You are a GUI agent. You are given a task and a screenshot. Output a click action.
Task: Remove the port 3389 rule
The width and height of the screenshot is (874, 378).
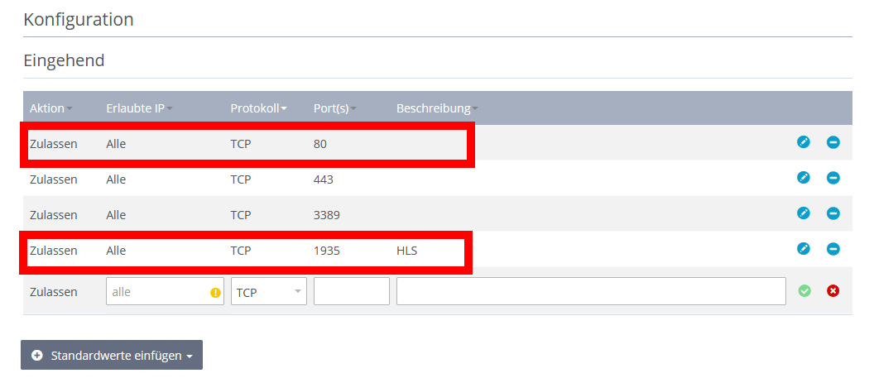click(x=833, y=213)
